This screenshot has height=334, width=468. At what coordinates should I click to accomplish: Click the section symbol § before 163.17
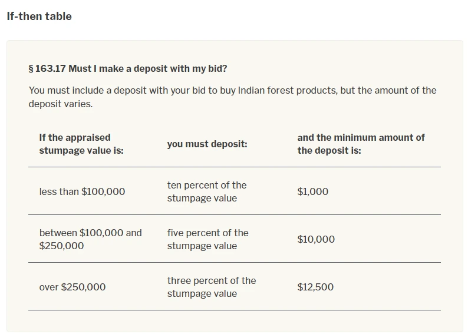tap(31, 69)
